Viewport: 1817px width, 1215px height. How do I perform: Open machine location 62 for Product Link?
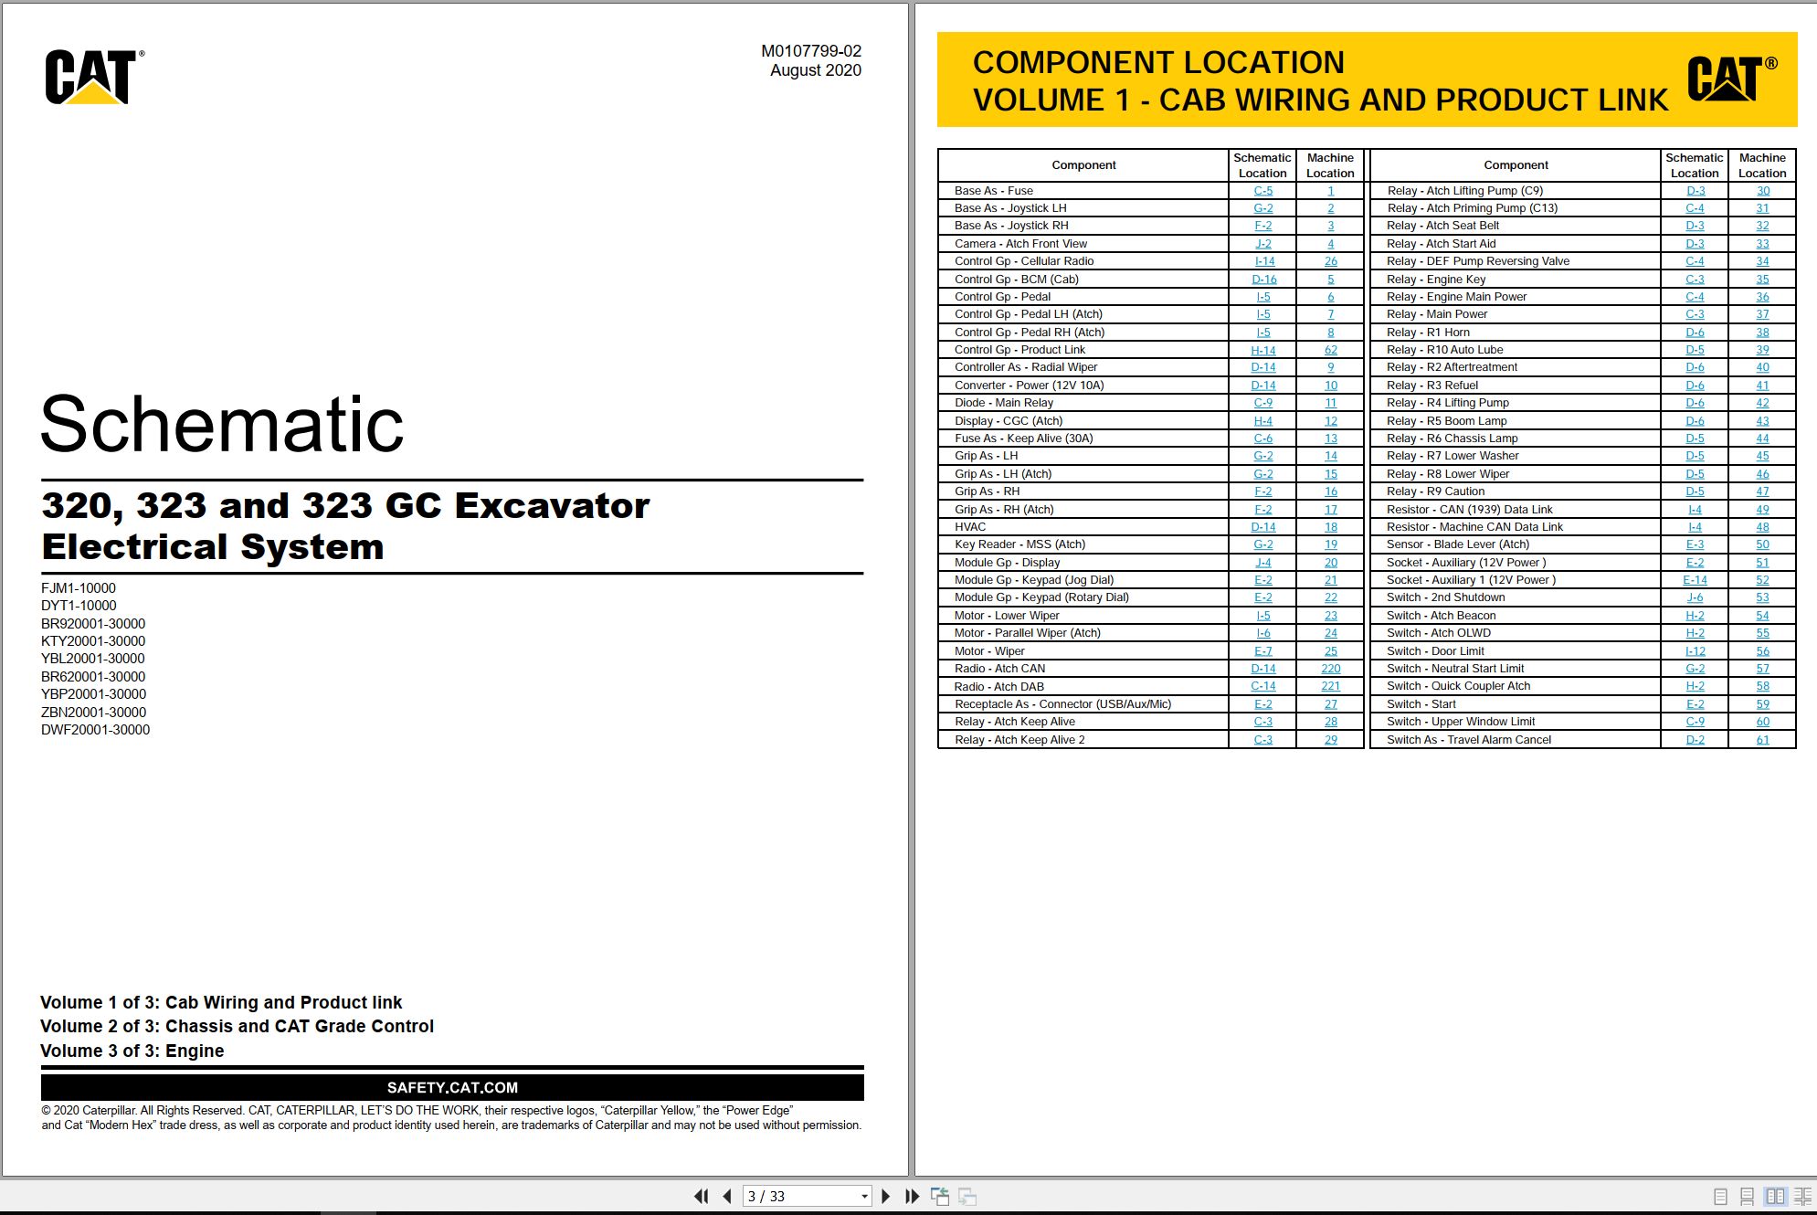[x=1330, y=350]
